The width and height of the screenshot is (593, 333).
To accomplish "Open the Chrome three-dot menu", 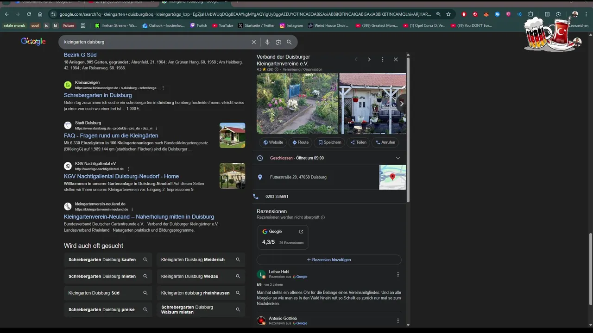I will coord(586,14).
